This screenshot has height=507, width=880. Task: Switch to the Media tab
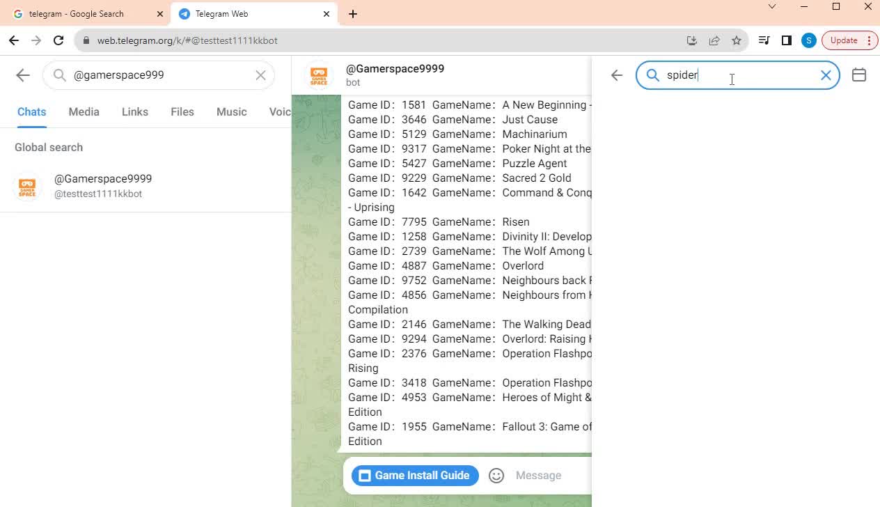[84, 111]
